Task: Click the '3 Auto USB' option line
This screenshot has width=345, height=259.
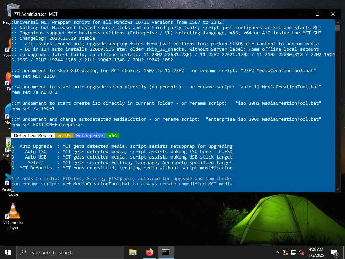Action: tap(122, 157)
